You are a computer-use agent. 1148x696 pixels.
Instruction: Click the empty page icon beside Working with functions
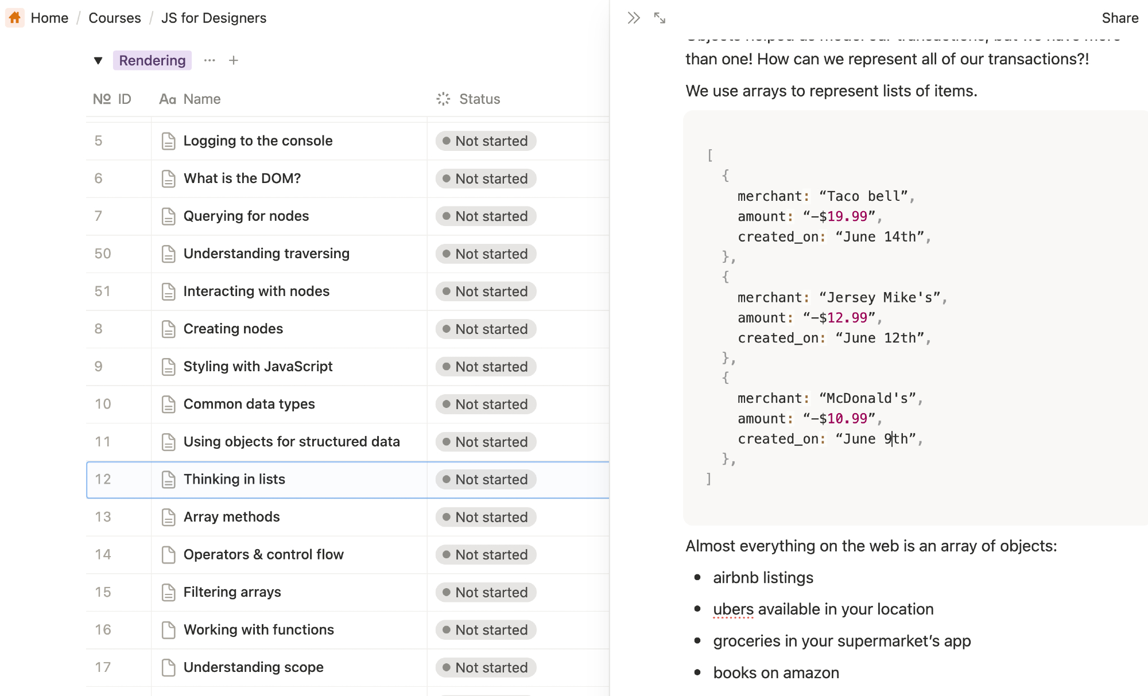click(168, 630)
